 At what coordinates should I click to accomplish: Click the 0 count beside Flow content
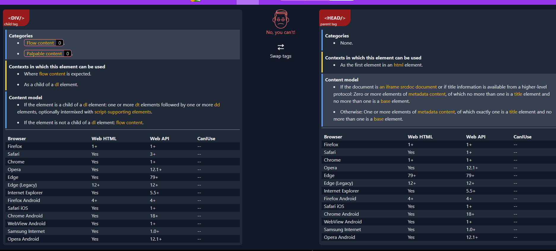coord(60,43)
